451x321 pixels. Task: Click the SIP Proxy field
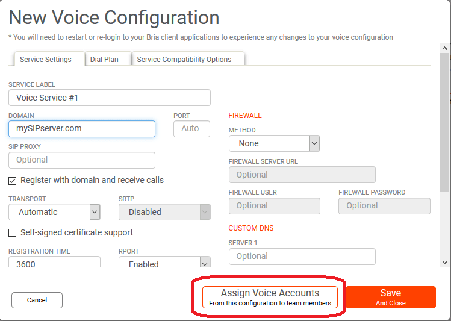(x=82, y=160)
